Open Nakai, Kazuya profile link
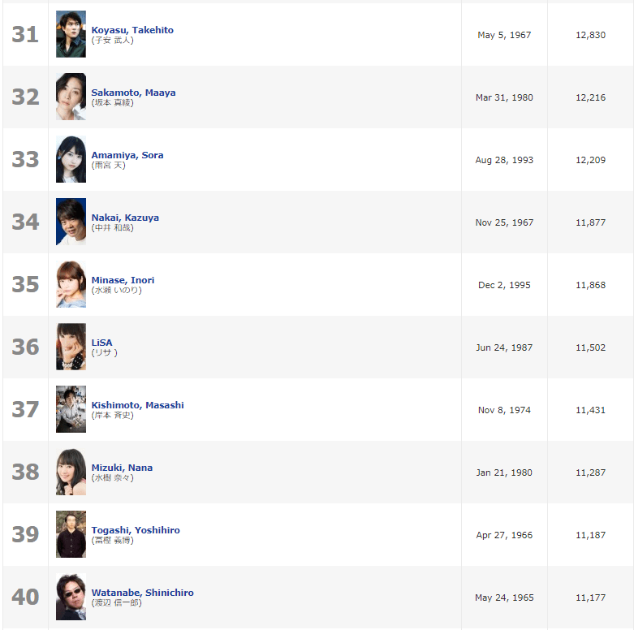 coord(125,218)
